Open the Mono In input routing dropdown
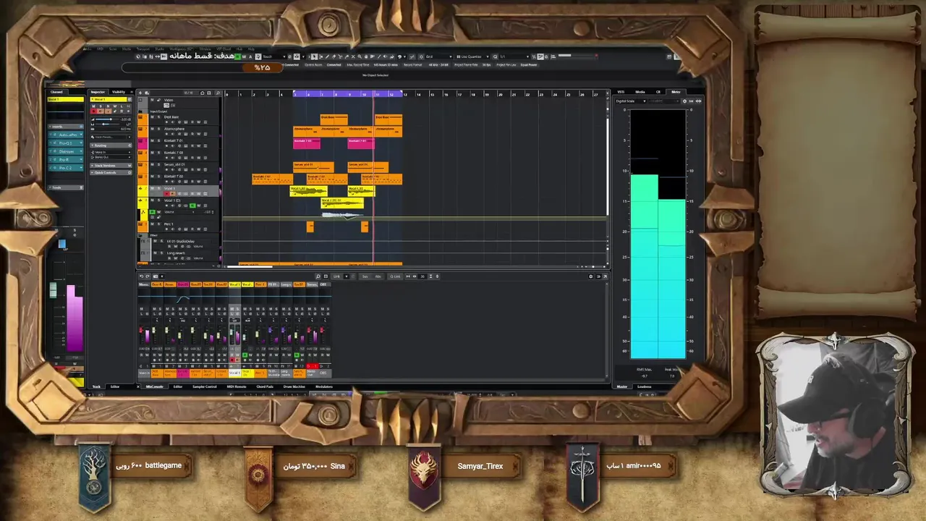 111,152
